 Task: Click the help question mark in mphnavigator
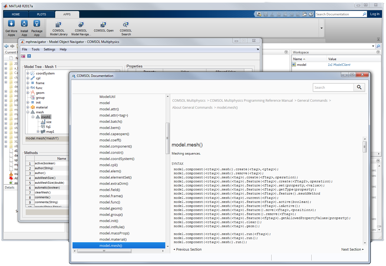click(29, 56)
